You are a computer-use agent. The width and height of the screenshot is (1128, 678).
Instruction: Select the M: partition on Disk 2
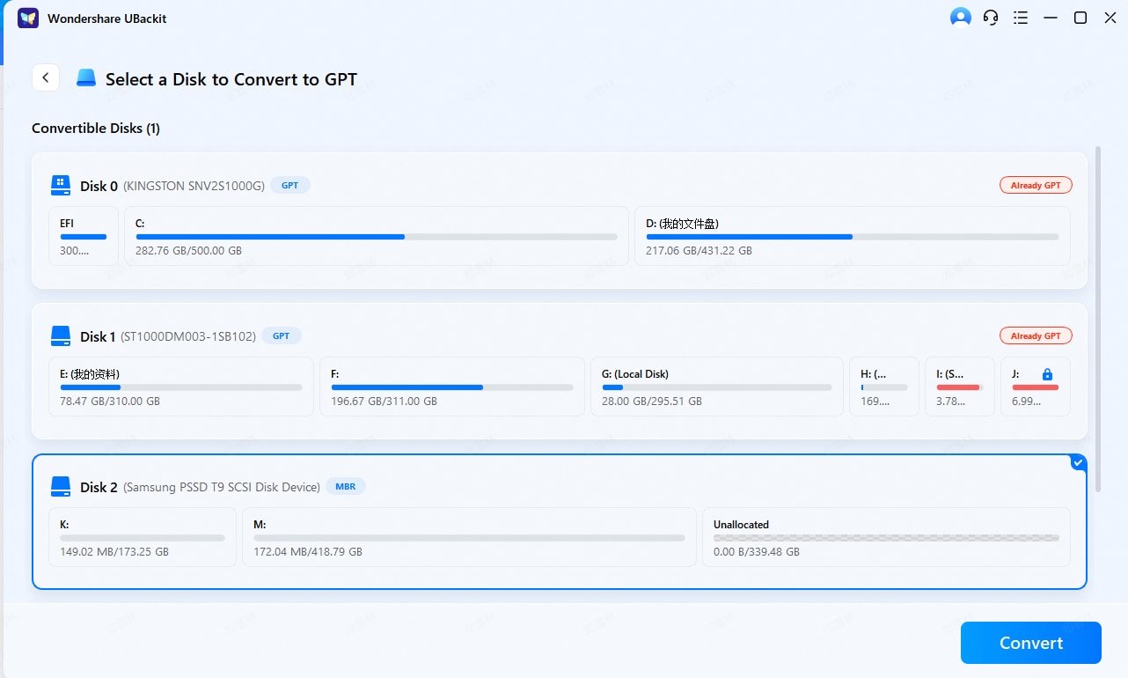tap(469, 536)
